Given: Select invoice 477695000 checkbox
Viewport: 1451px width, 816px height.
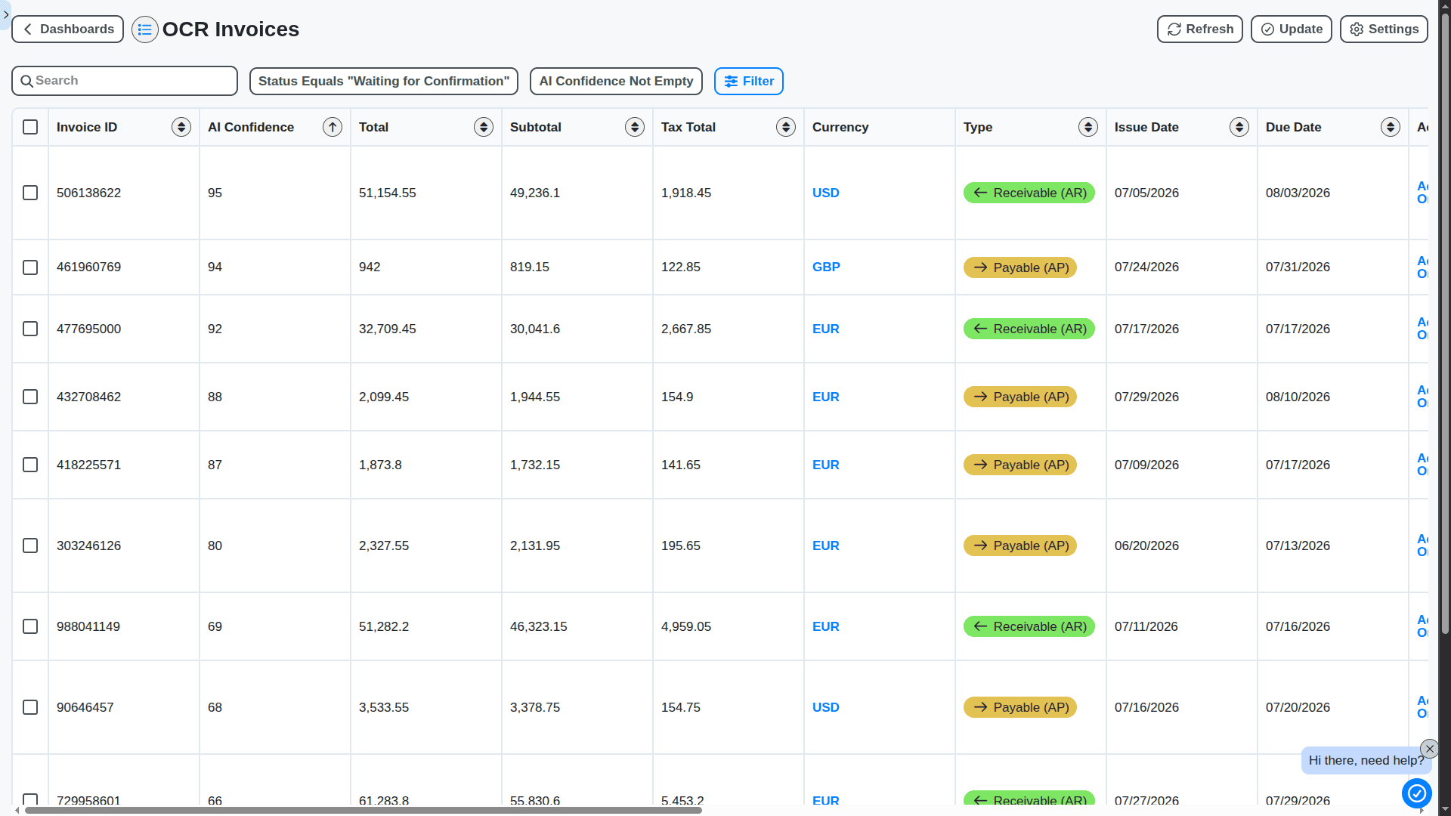Looking at the screenshot, I should [x=30, y=329].
